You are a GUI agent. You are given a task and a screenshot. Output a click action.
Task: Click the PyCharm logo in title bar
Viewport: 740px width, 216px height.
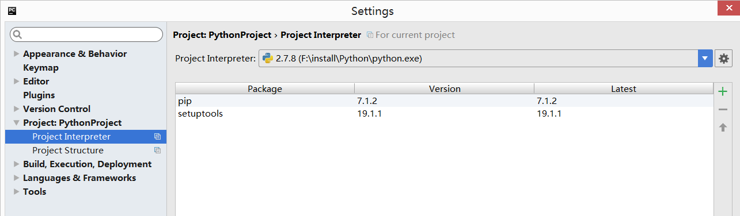12,10
